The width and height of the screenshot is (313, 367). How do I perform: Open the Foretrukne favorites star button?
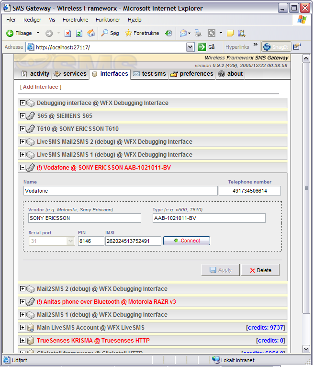click(x=142, y=33)
